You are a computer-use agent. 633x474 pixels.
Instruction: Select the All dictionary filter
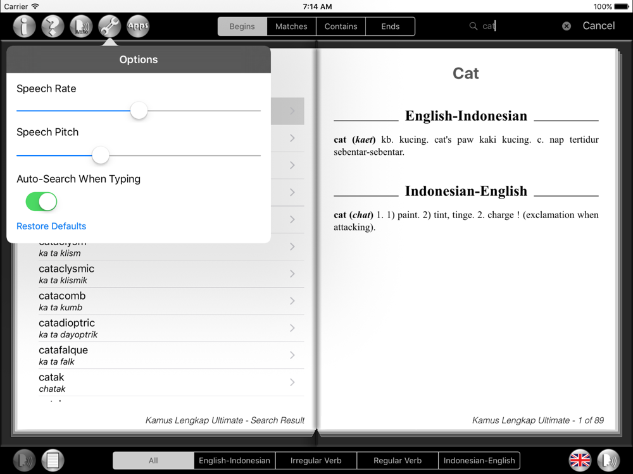click(153, 461)
